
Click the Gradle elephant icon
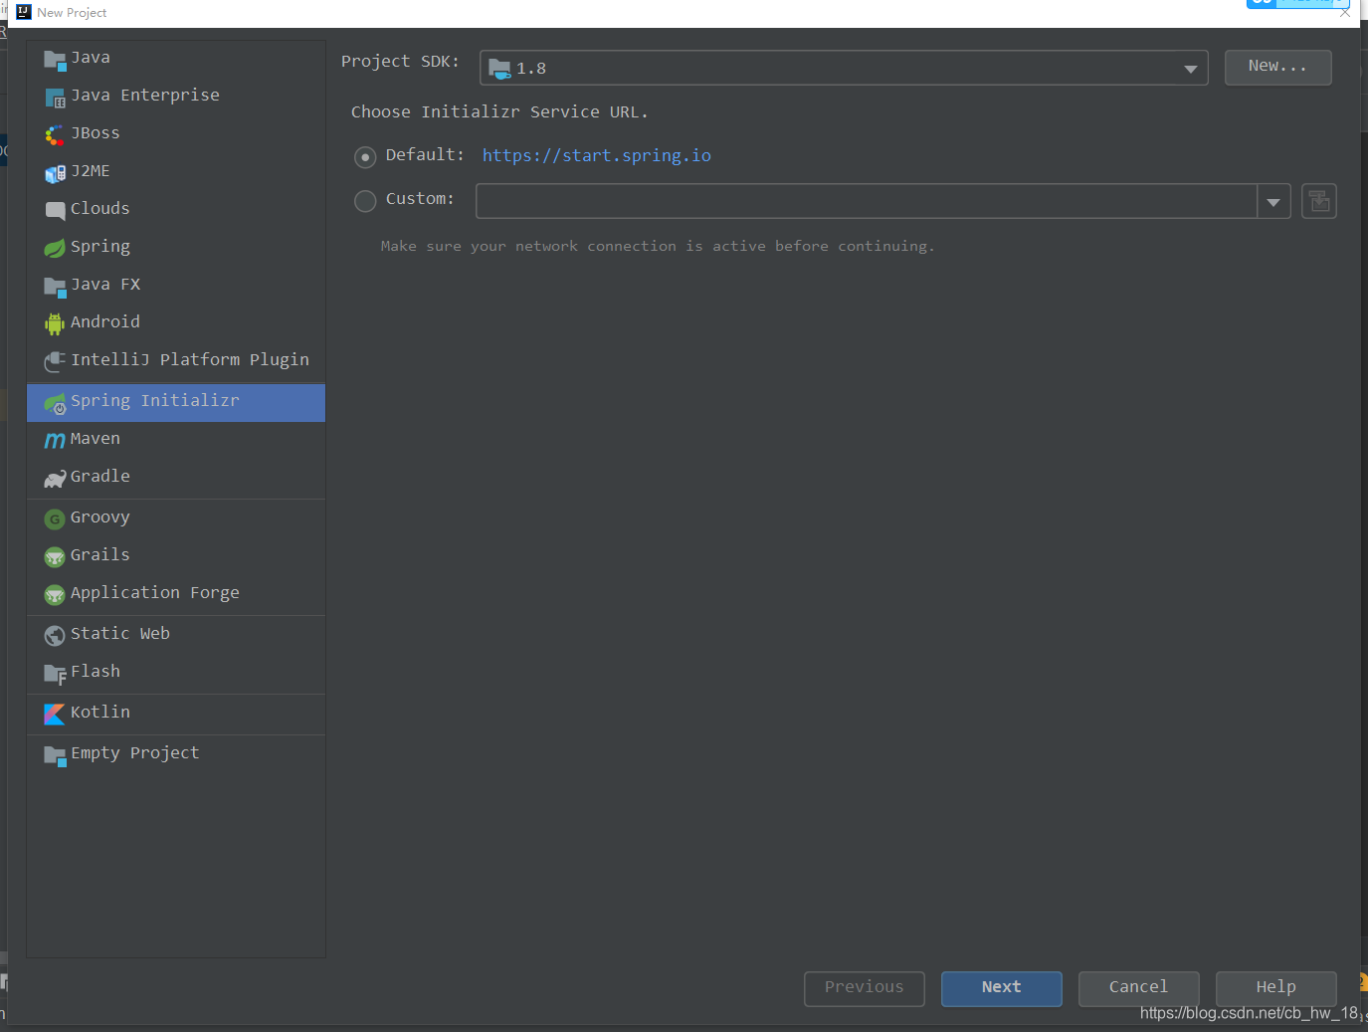tap(55, 479)
